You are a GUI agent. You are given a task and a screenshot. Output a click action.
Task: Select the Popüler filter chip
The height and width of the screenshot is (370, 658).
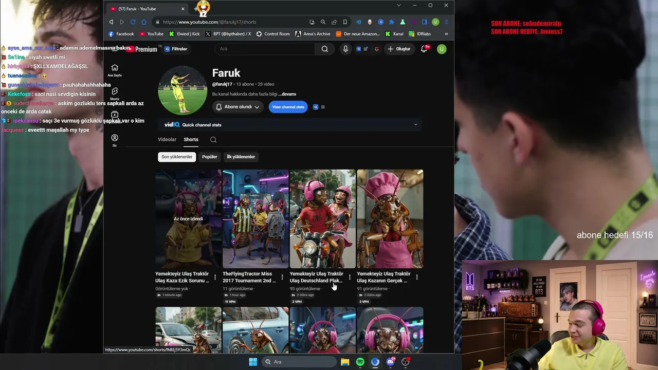[x=210, y=157]
